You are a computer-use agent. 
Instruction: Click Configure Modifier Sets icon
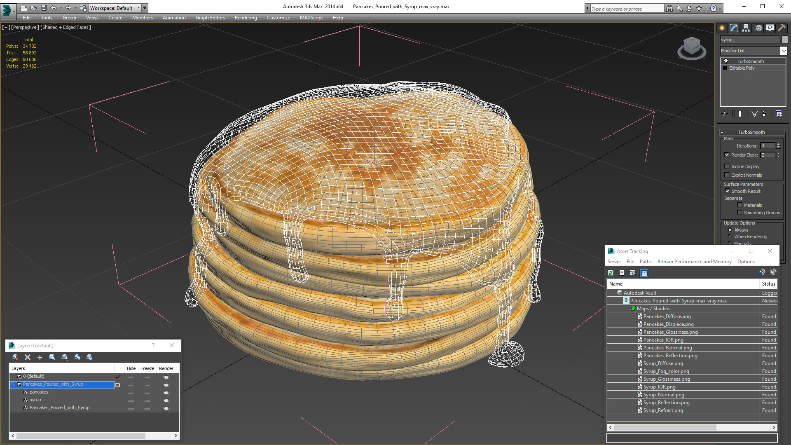779,114
